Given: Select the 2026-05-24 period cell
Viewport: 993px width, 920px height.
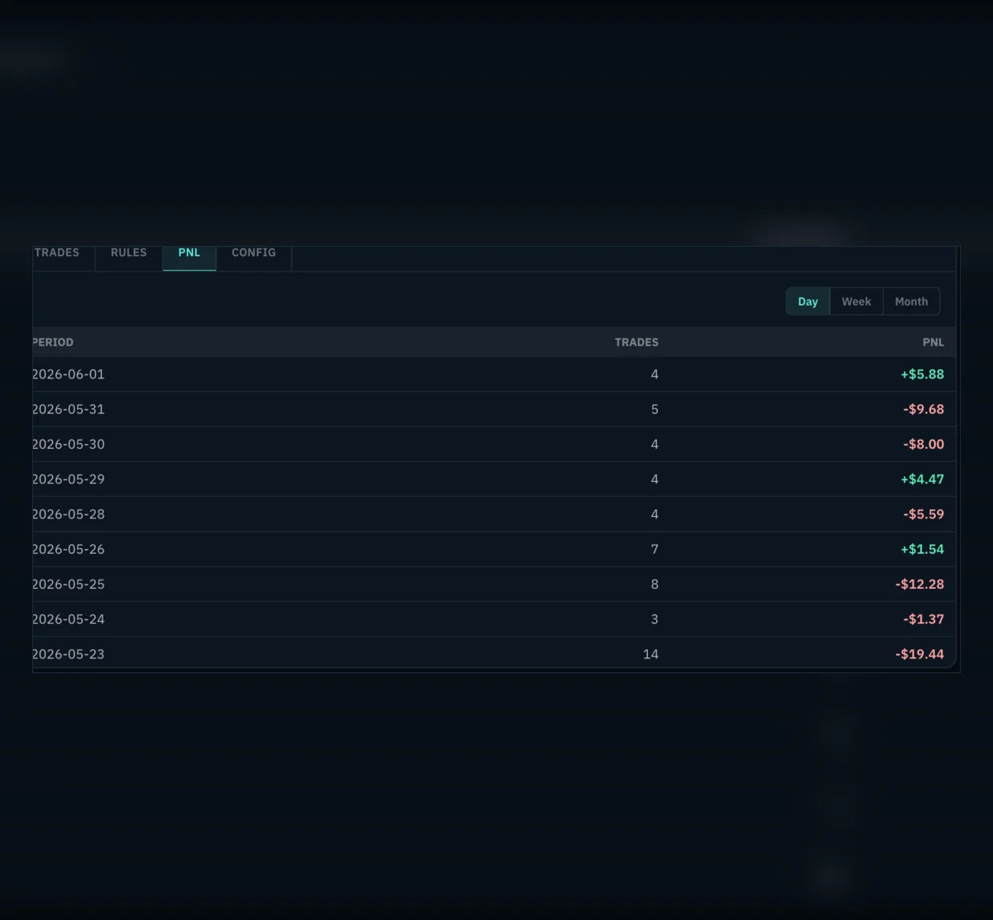Looking at the screenshot, I should point(69,619).
